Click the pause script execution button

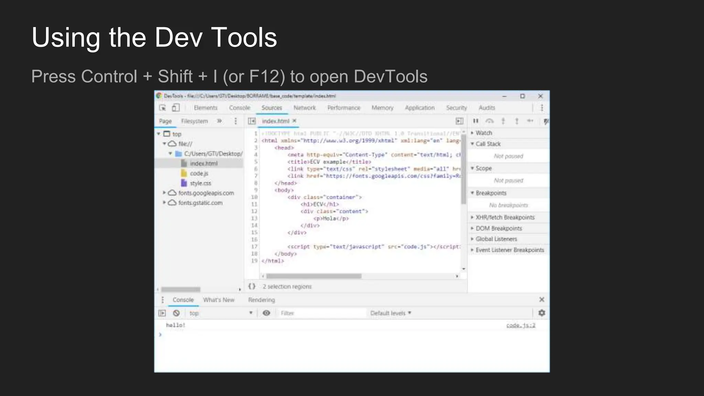[x=476, y=121]
